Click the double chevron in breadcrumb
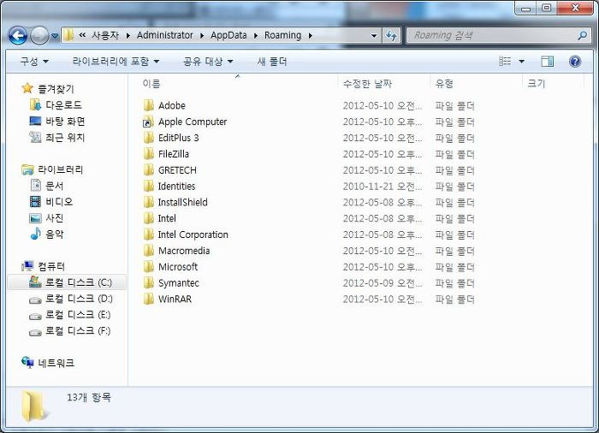 pos(82,35)
